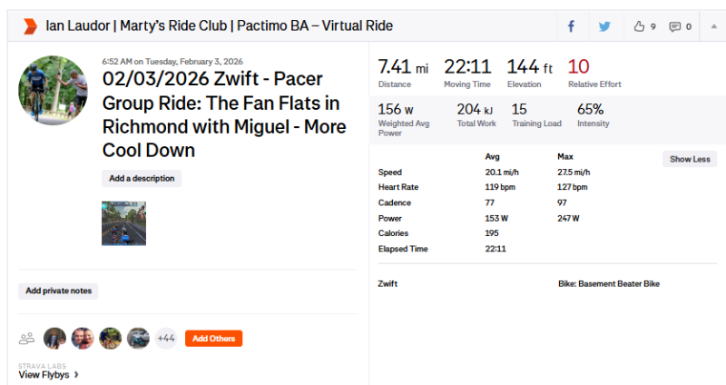Click the orange Strava chevron logo
The height and width of the screenshot is (385, 726).
(30, 26)
